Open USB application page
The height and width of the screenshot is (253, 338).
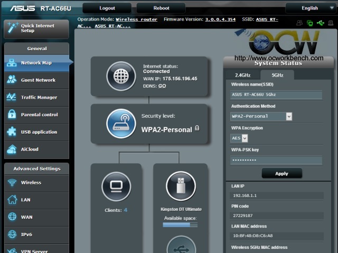tap(36, 132)
